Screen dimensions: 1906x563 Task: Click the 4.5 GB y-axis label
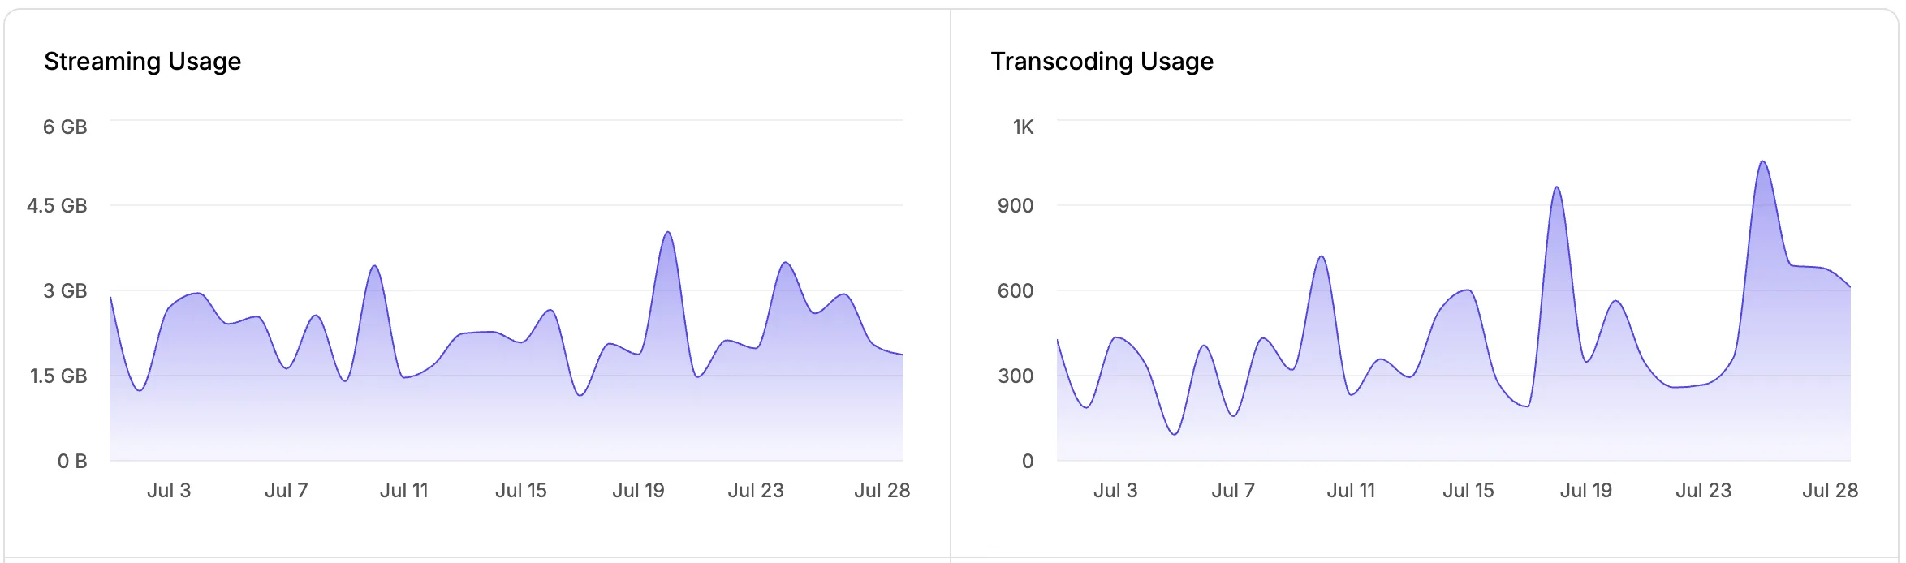57,205
